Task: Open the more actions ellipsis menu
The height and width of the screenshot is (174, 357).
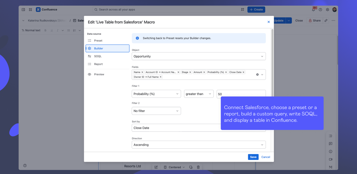Action: click(x=333, y=21)
